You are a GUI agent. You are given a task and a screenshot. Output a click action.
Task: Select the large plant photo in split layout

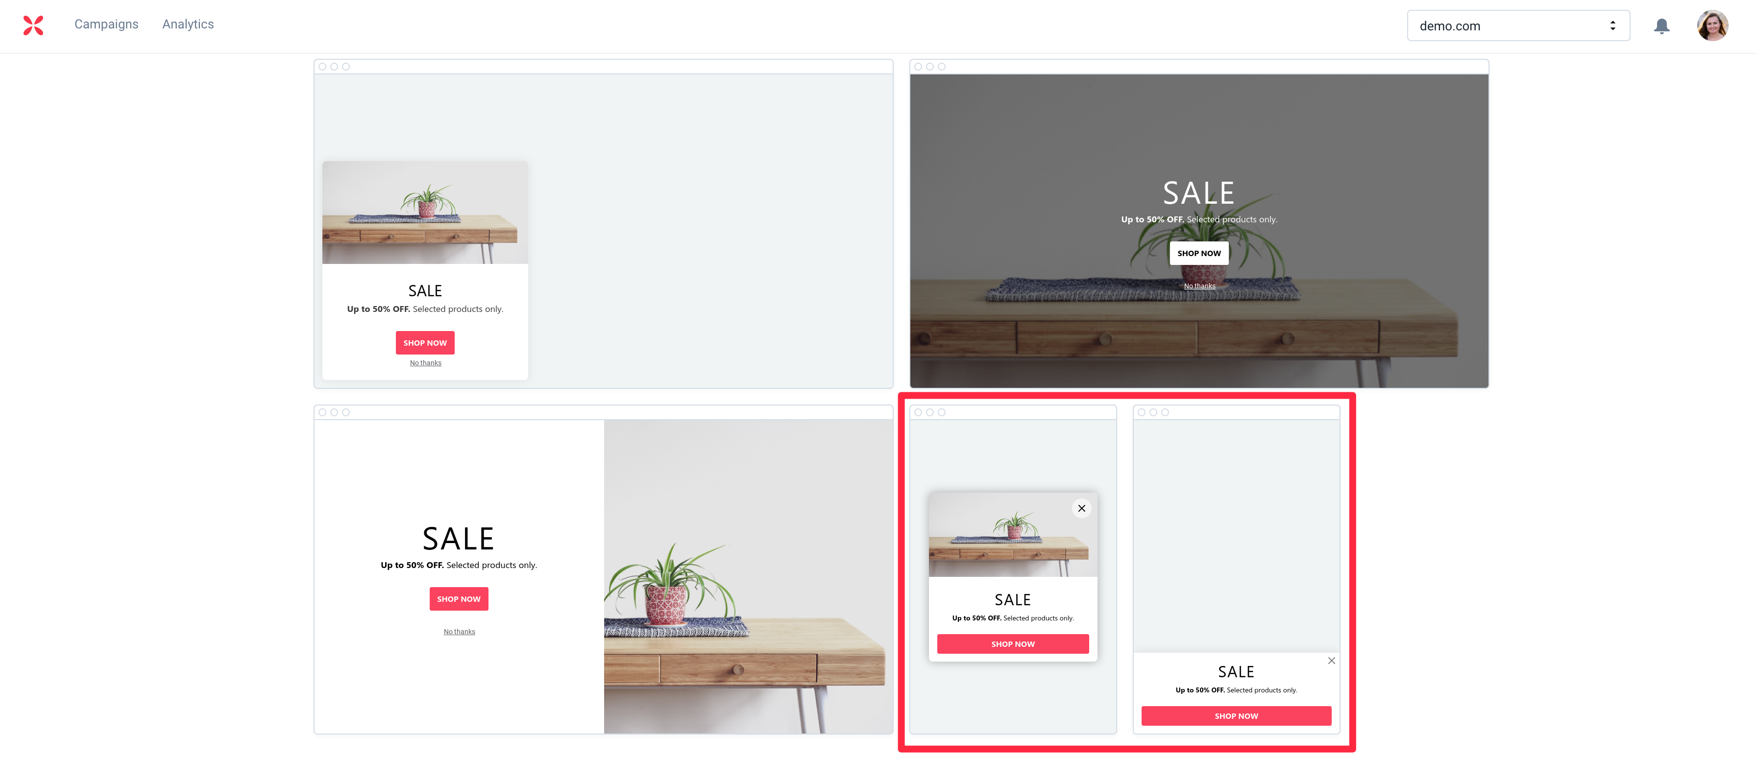[748, 576]
